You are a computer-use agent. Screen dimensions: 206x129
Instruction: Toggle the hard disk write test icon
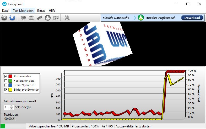point(31,17)
